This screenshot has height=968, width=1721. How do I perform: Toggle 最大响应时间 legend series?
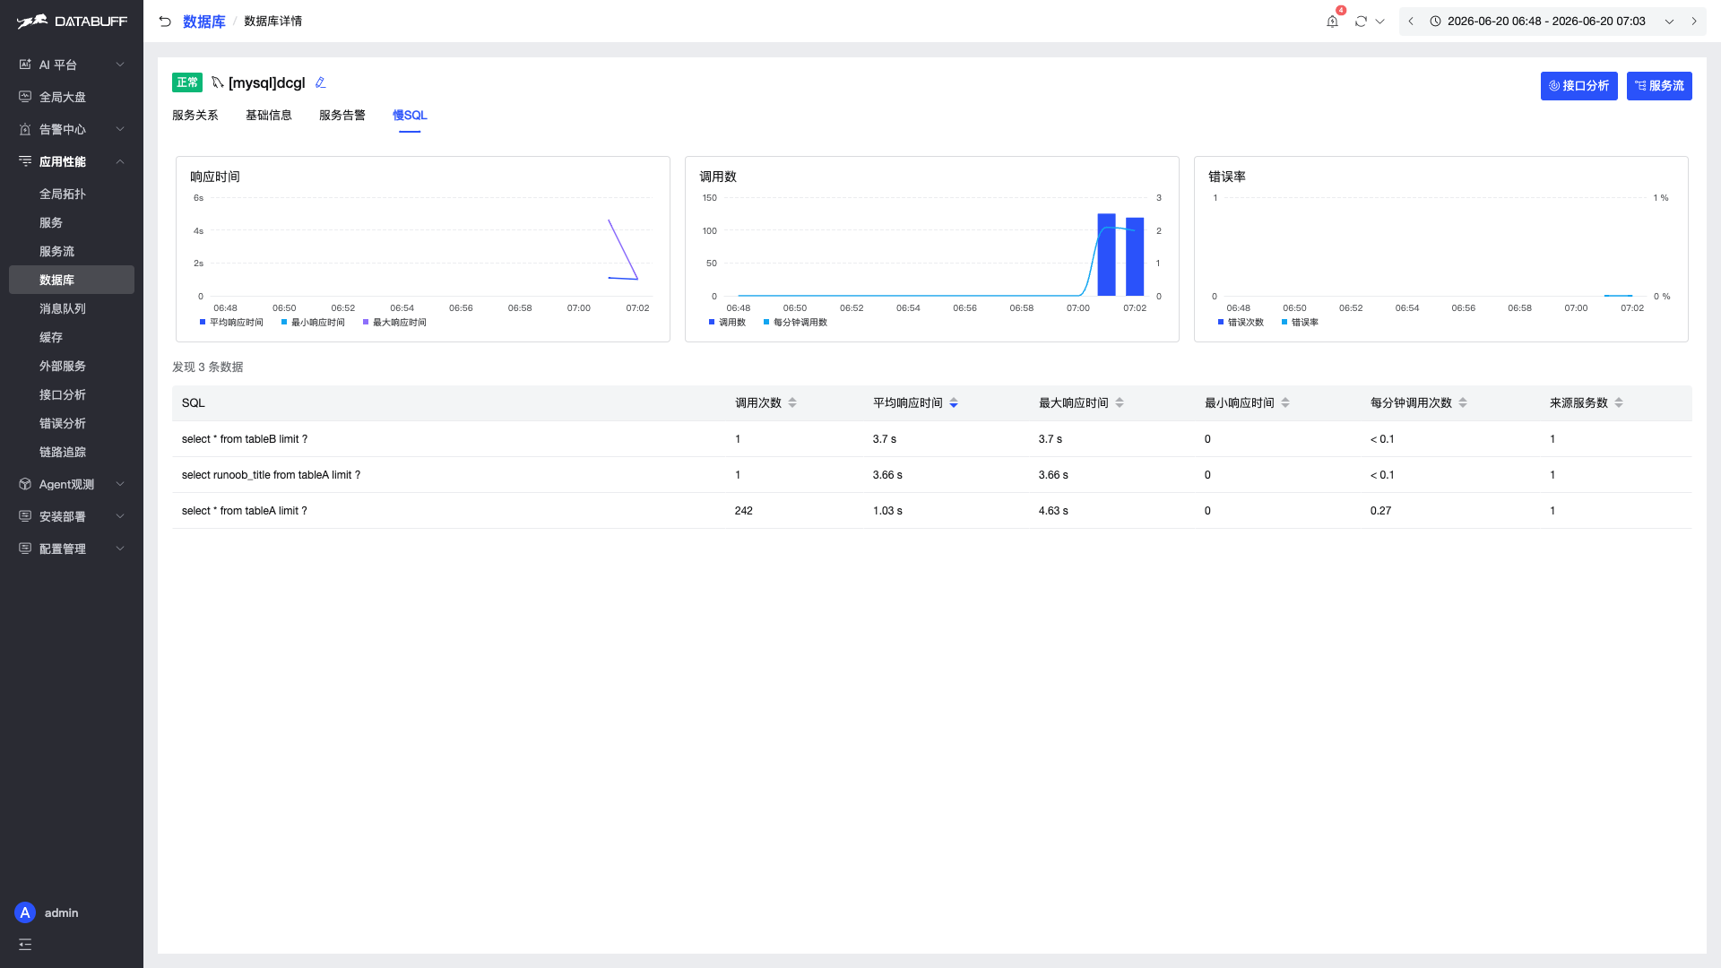click(394, 323)
